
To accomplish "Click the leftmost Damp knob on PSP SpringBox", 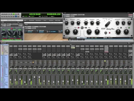I will (78, 23).
